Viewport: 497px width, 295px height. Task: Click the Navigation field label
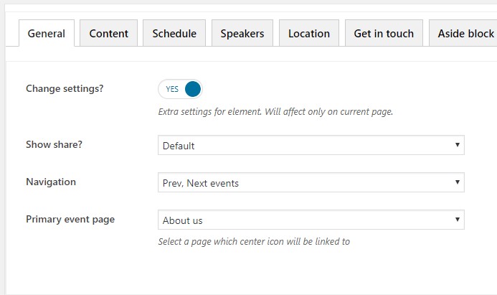click(51, 182)
